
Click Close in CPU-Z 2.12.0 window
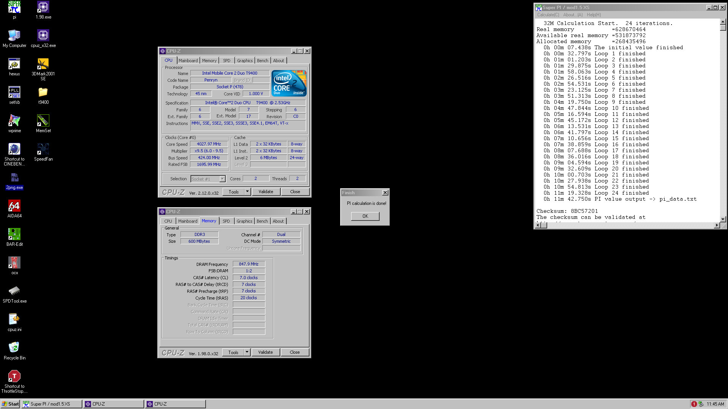click(295, 192)
